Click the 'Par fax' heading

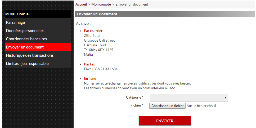pyautogui.click(x=89, y=64)
